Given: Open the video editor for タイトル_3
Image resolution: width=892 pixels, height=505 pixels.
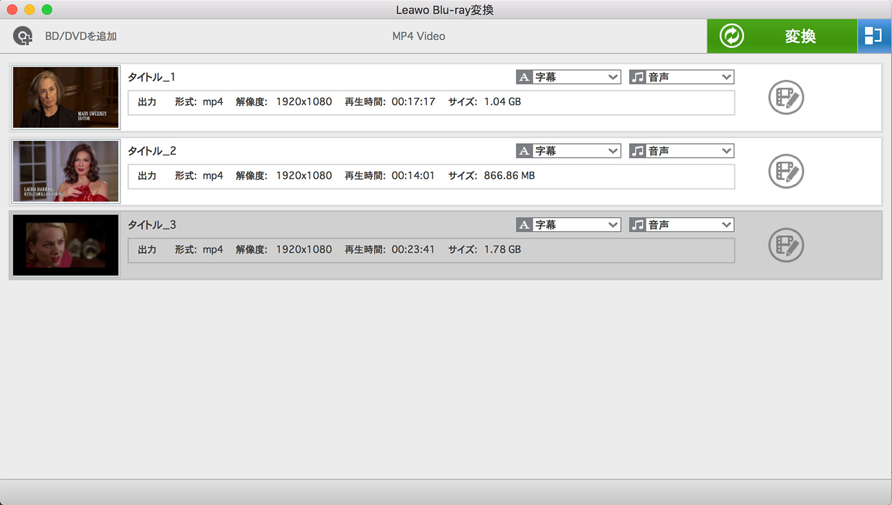Looking at the screenshot, I should [x=786, y=245].
